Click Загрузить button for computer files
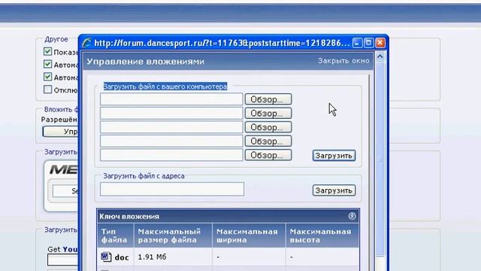The image size is (481, 271). click(x=334, y=156)
